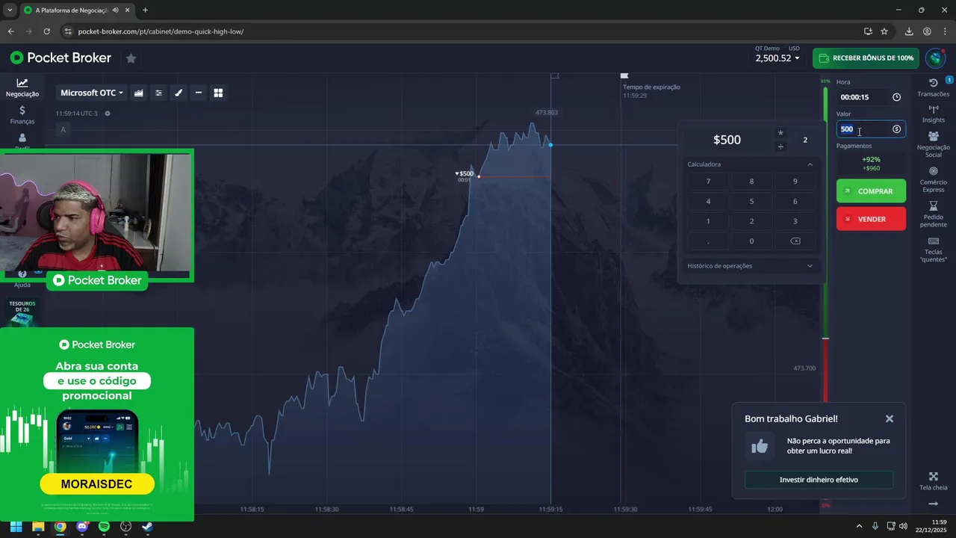This screenshot has height=538, width=956.
Task: Collapse right sidebar arrow
Action: (x=934, y=504)
